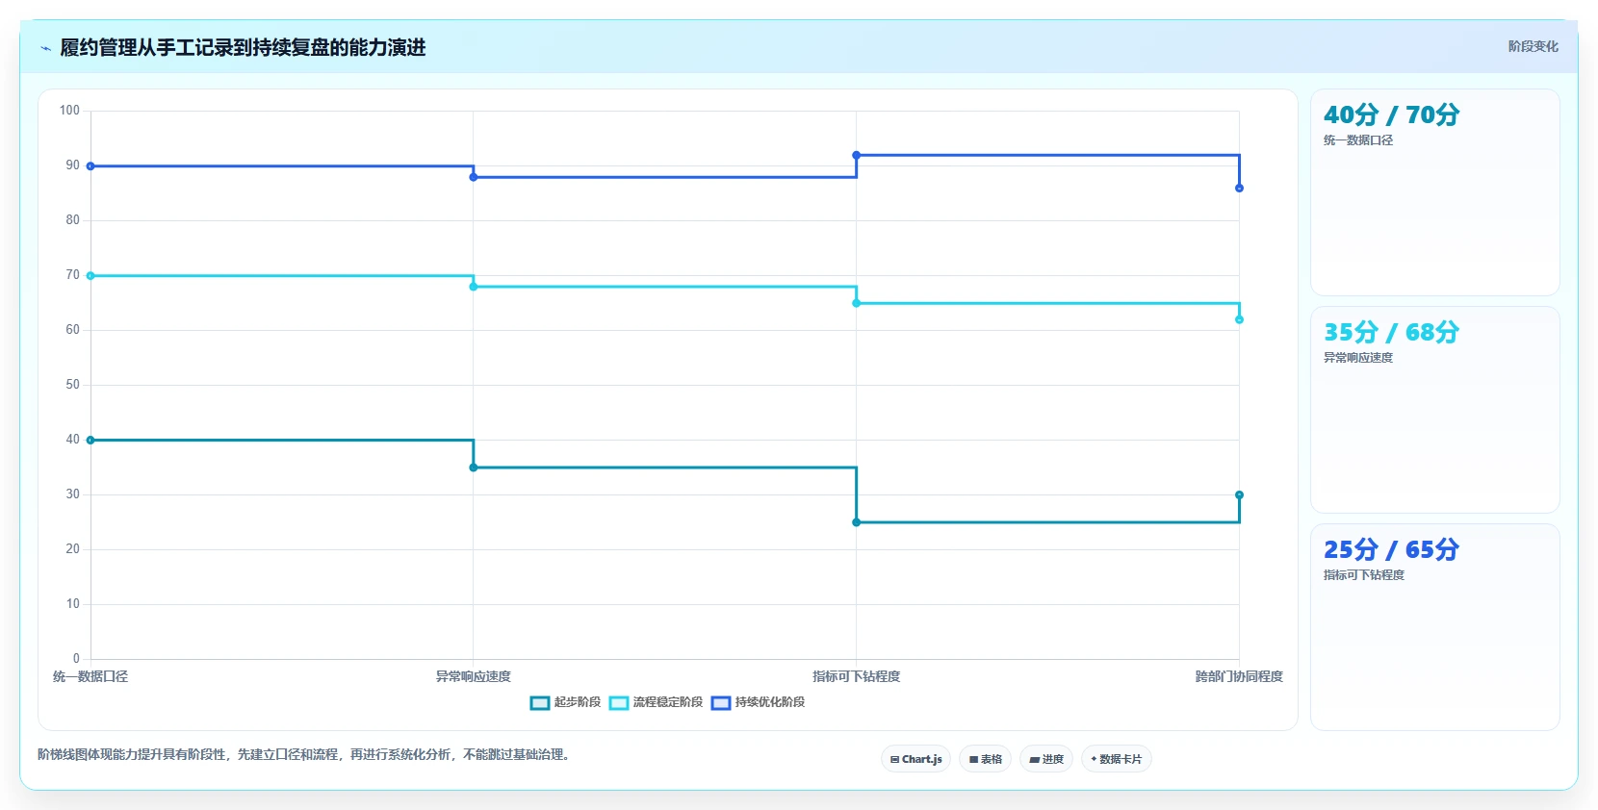
Task: Click 起步阶段 point at 跨部门协同程度 (30)
Action: 1239,495
